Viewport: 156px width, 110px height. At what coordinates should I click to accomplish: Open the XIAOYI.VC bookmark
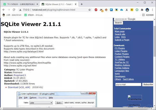pos(11,15)
